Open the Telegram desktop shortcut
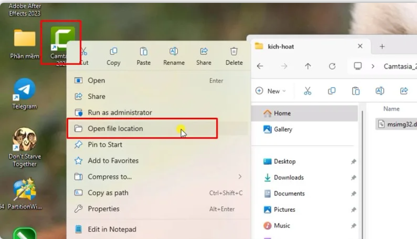The width and height of the screenshot is (417, 239). pos(24,90)
